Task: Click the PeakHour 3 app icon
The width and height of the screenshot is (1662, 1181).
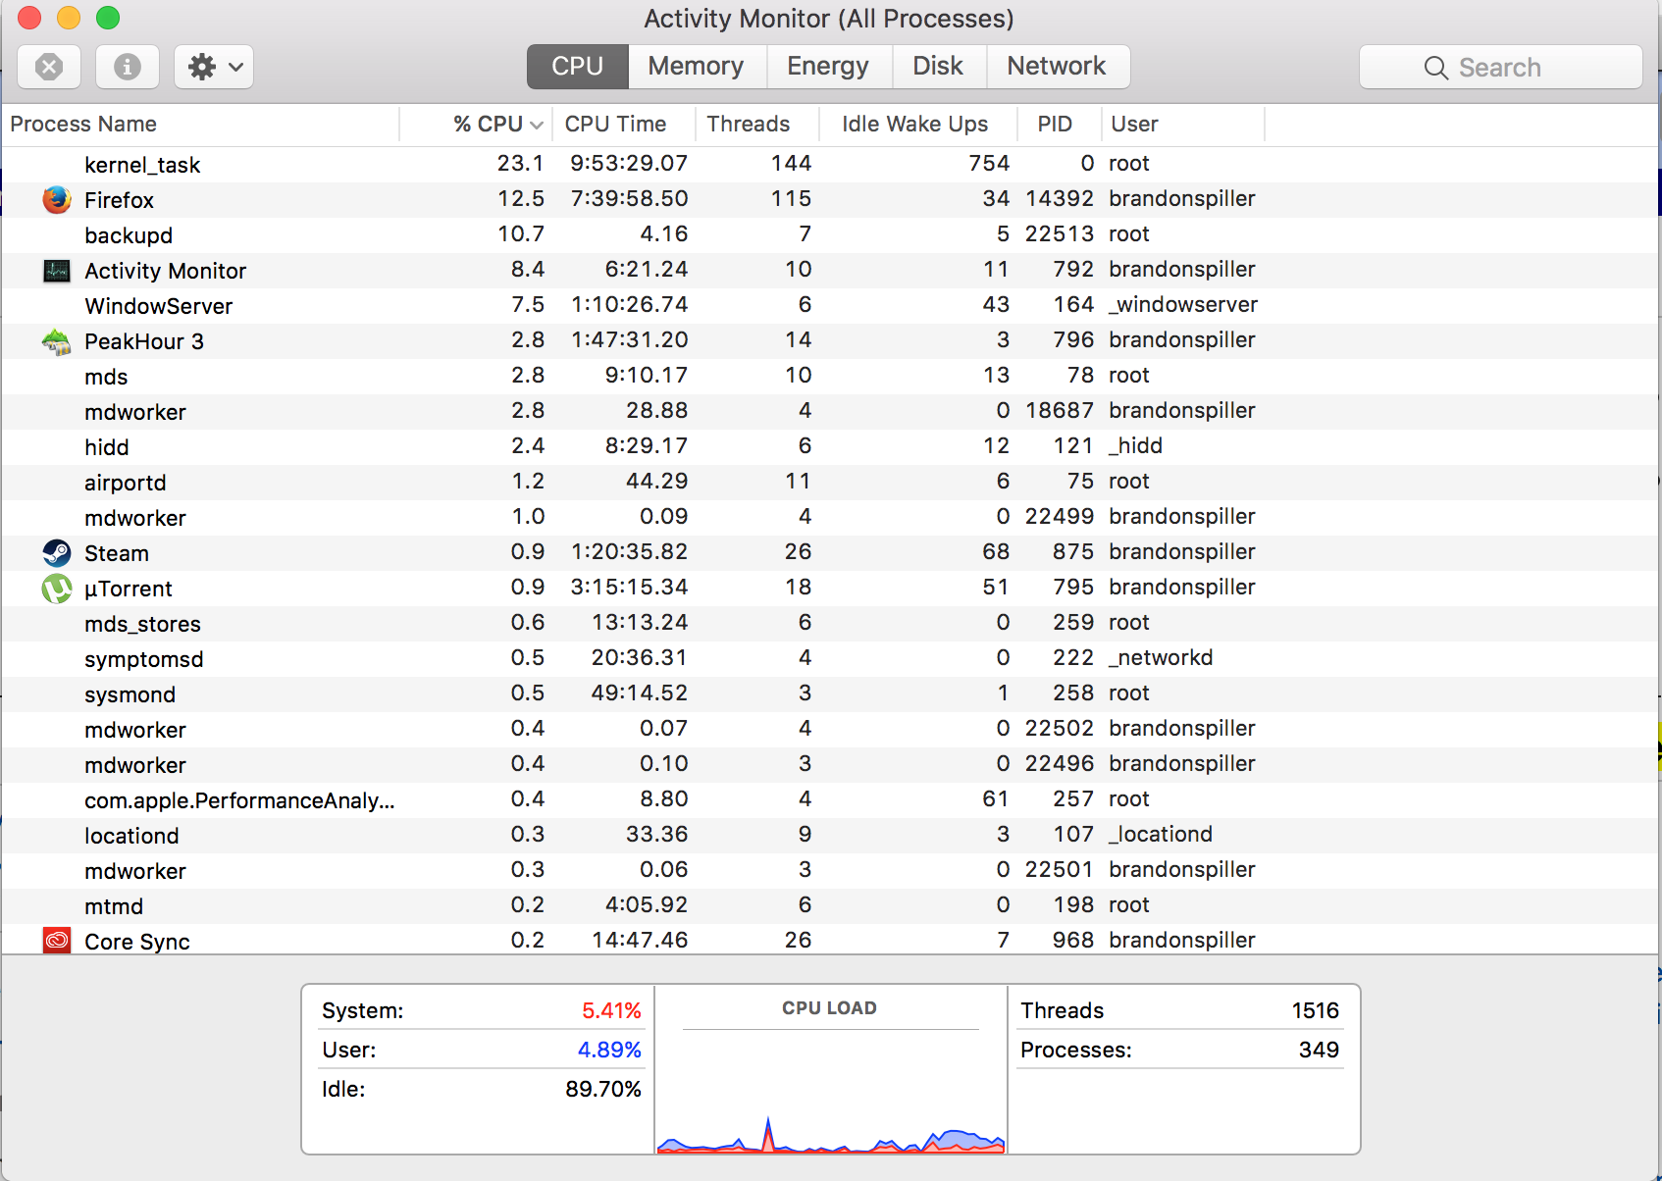Action: tap(57, 341)
